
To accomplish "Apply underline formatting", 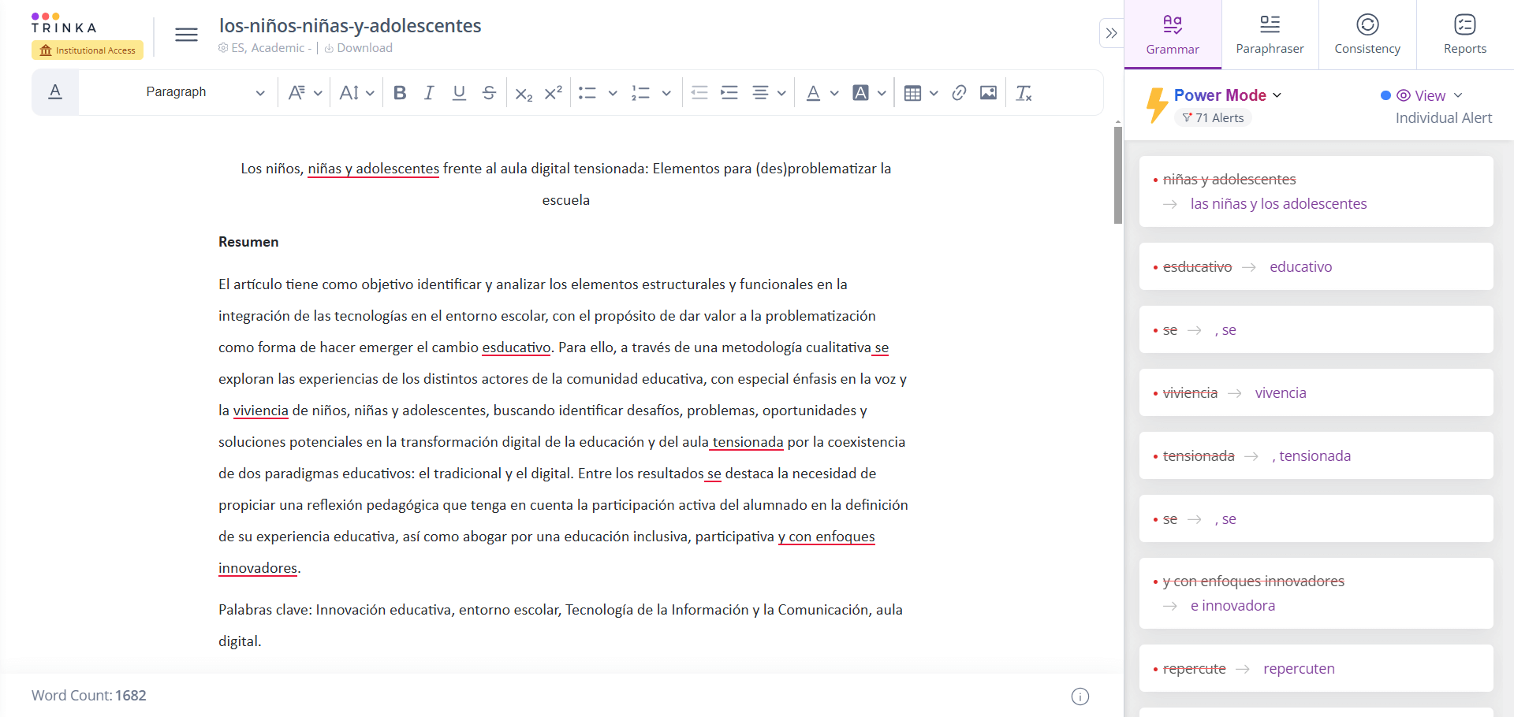I will (459, 93).
